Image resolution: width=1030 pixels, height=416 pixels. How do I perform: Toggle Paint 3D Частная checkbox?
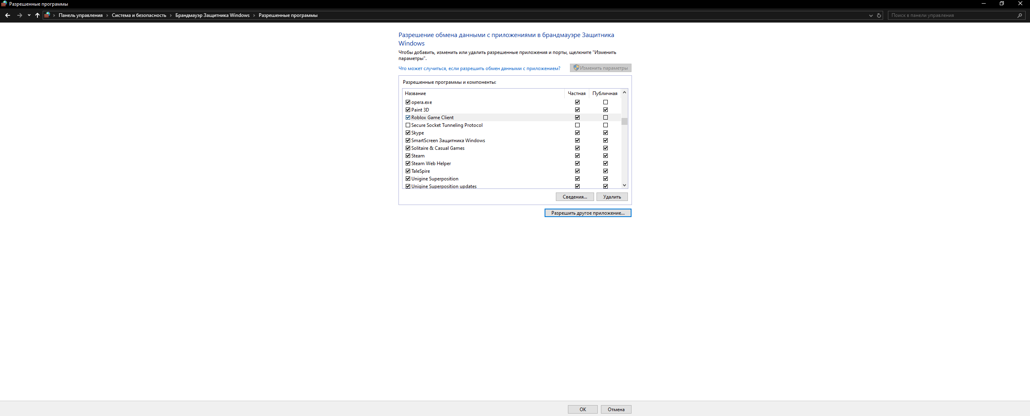tap(577, 110)
